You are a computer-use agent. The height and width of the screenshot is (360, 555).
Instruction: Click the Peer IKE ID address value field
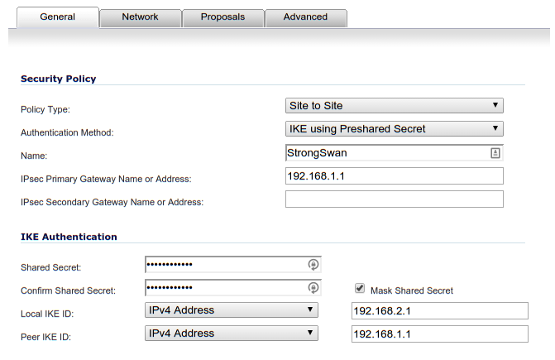coord(438,334)
